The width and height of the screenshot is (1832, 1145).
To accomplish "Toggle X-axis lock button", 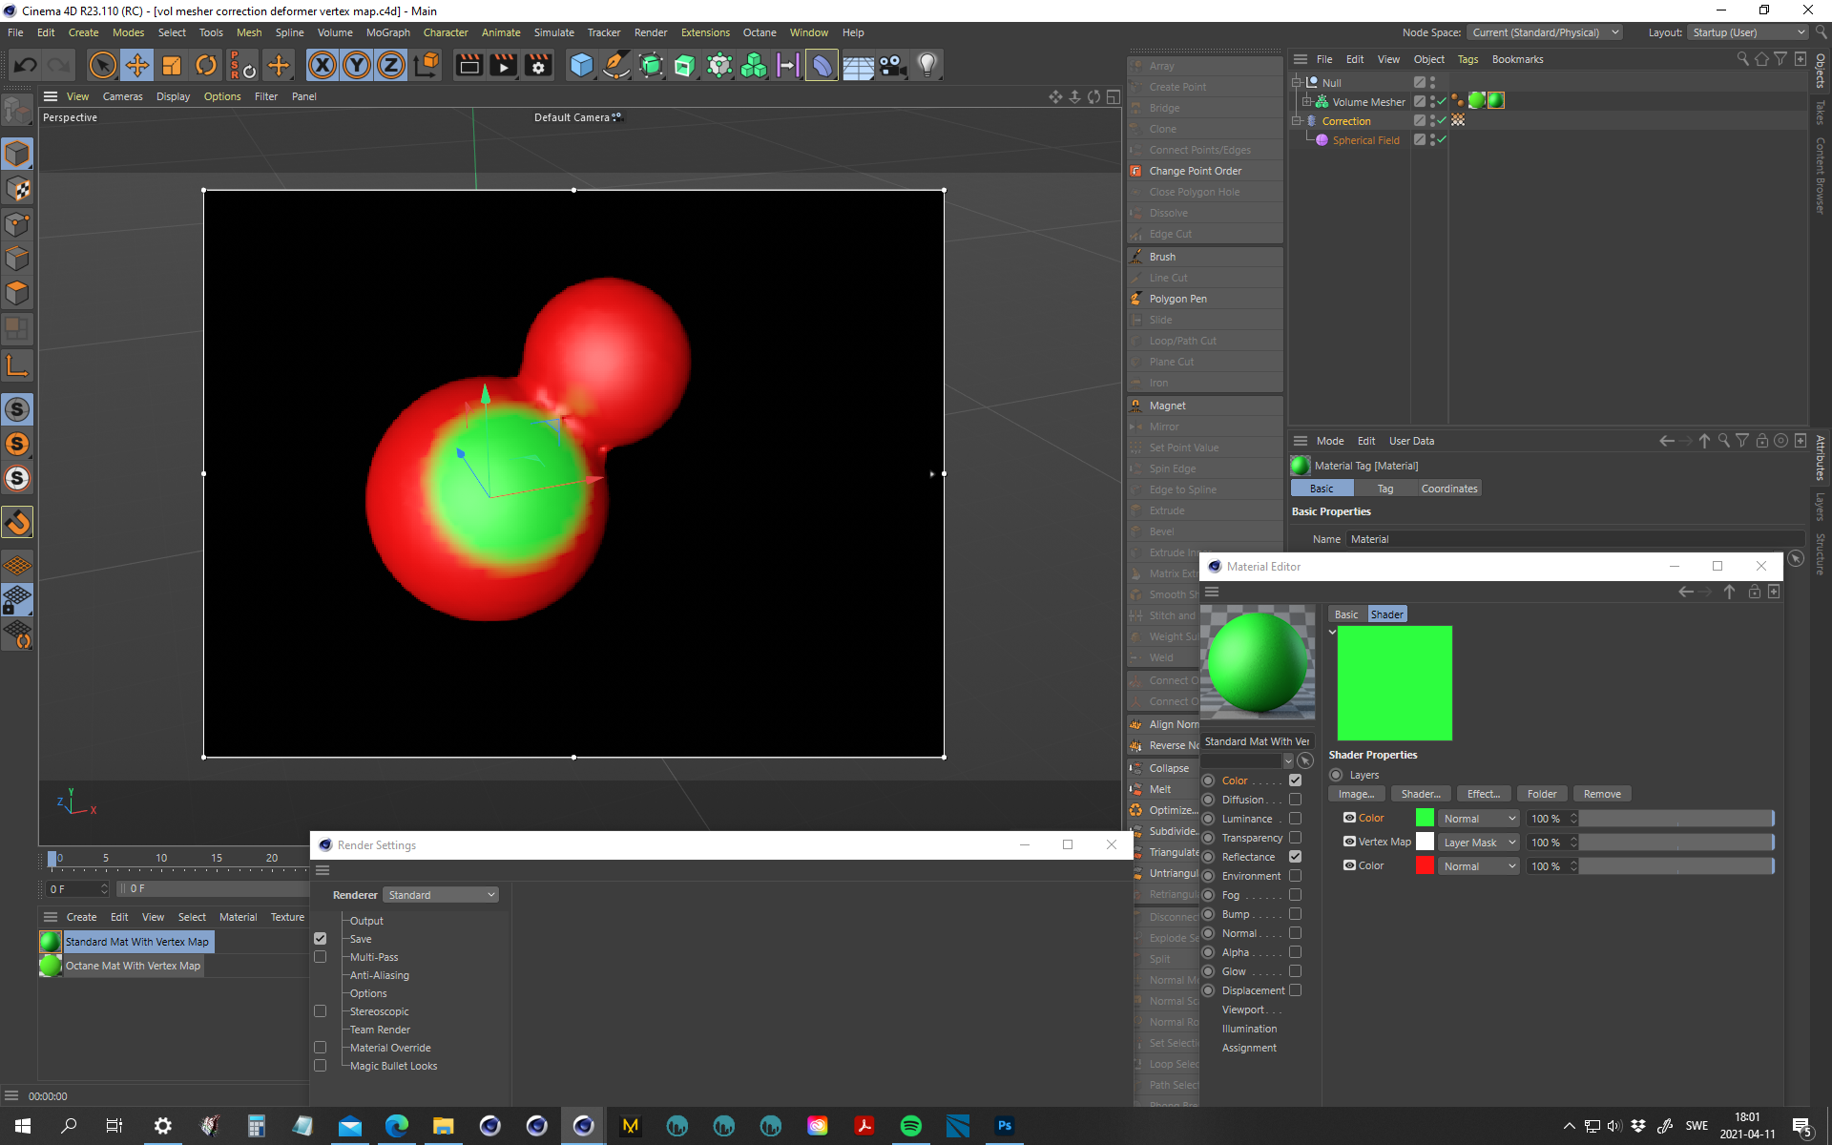I will pos(323,65).
